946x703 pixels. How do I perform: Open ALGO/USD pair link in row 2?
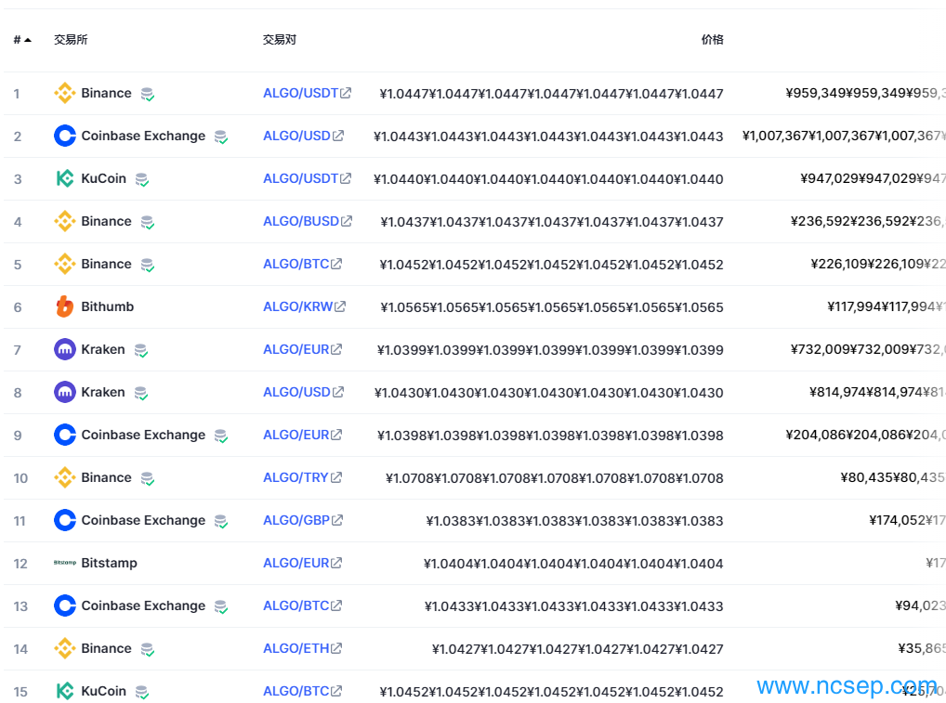pyautogui.click(x=304, y=137)
